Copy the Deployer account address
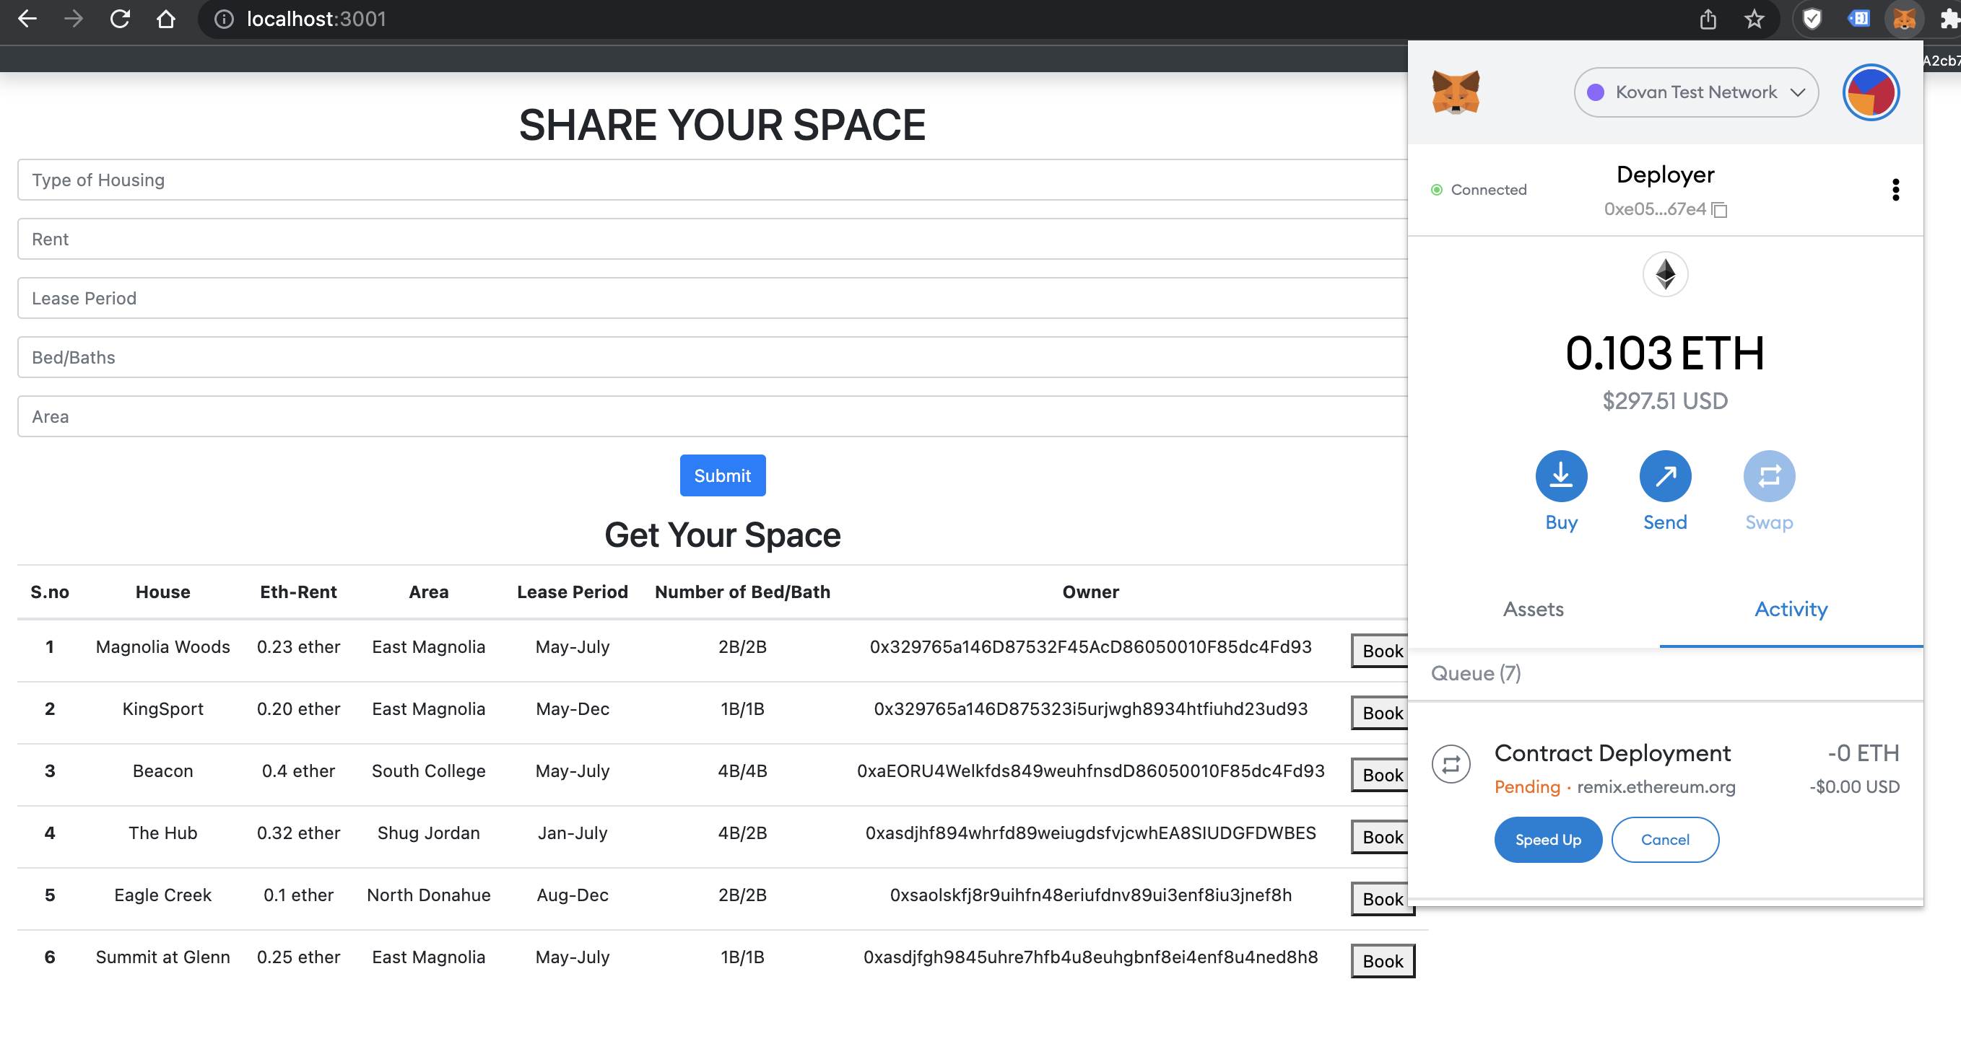1961x1062 pixels. click(x=1719, y=209)
